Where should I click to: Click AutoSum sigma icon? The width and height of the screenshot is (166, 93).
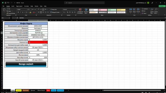pyautogui.click(x=143, y=9)
